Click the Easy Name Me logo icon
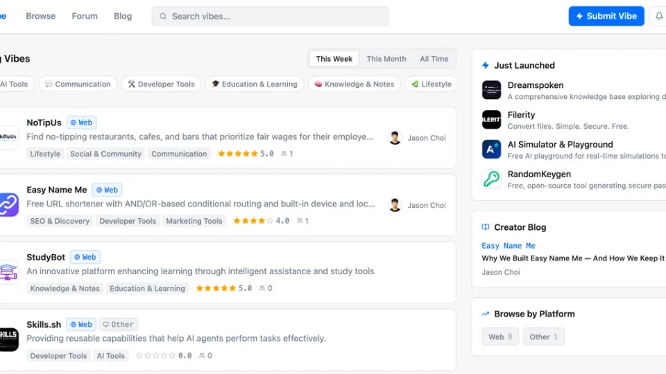This screenshot has width=666, height=374. tap(8, 205)
